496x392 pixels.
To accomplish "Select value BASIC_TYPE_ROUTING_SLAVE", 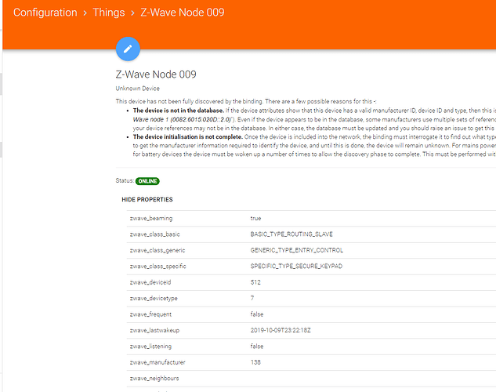I will (291, 234).
